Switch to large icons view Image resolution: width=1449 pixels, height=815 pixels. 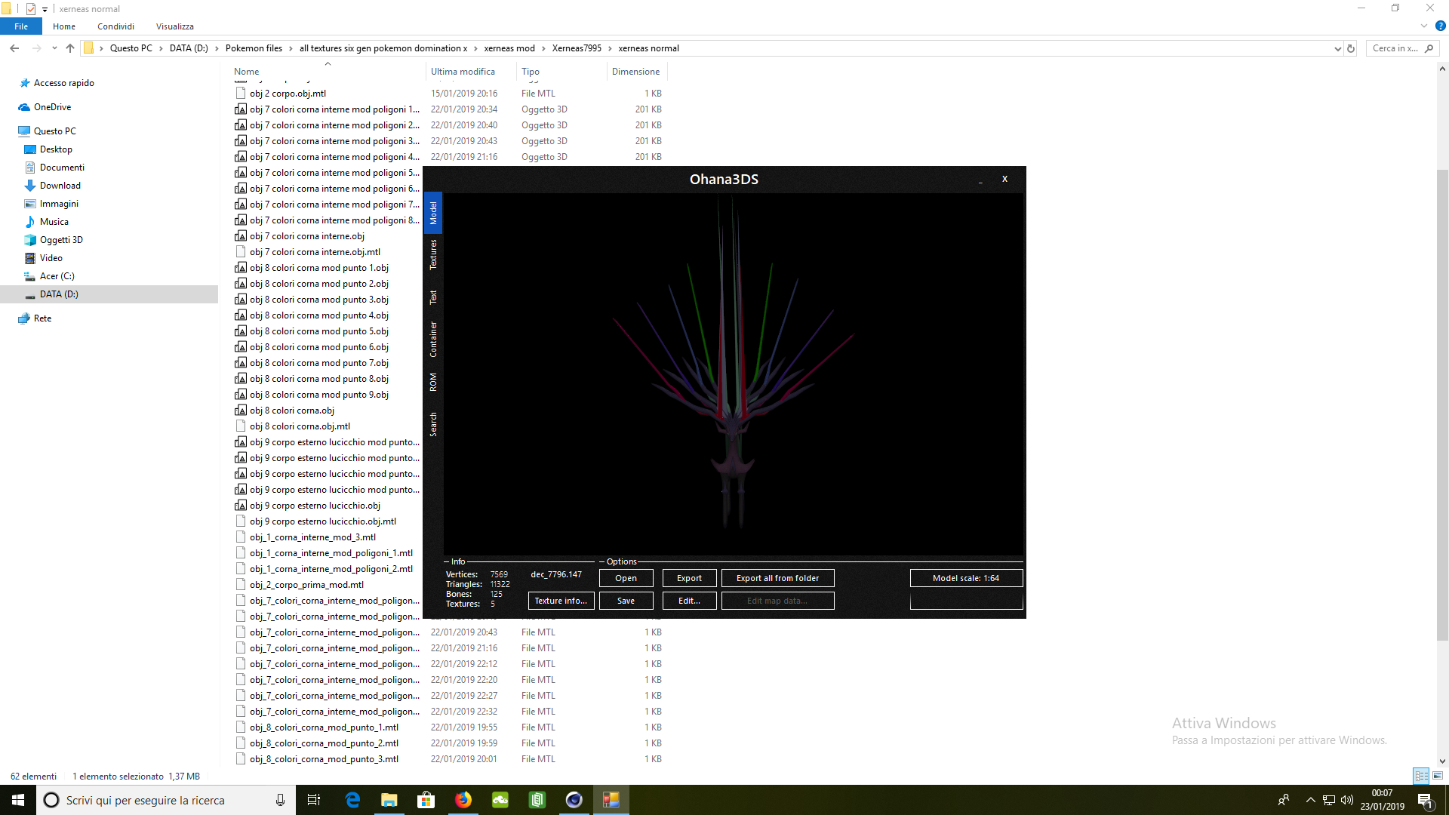pyautogui.click(x=1437, y=776)
